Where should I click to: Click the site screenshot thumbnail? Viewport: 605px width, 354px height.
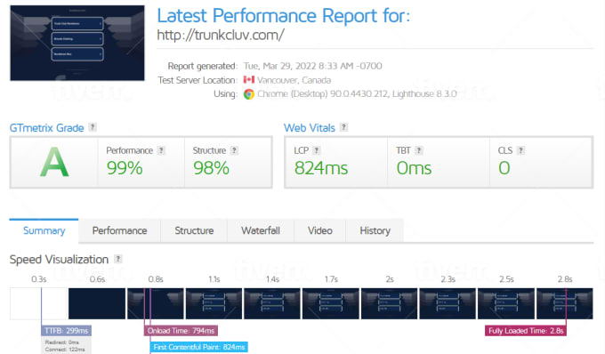77,43
